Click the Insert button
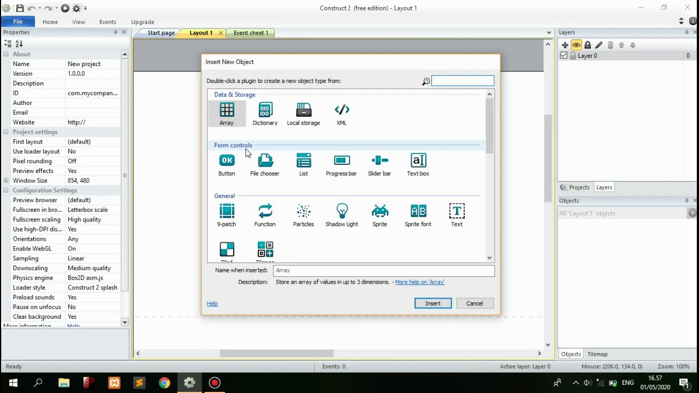 [x=433, y=303]
